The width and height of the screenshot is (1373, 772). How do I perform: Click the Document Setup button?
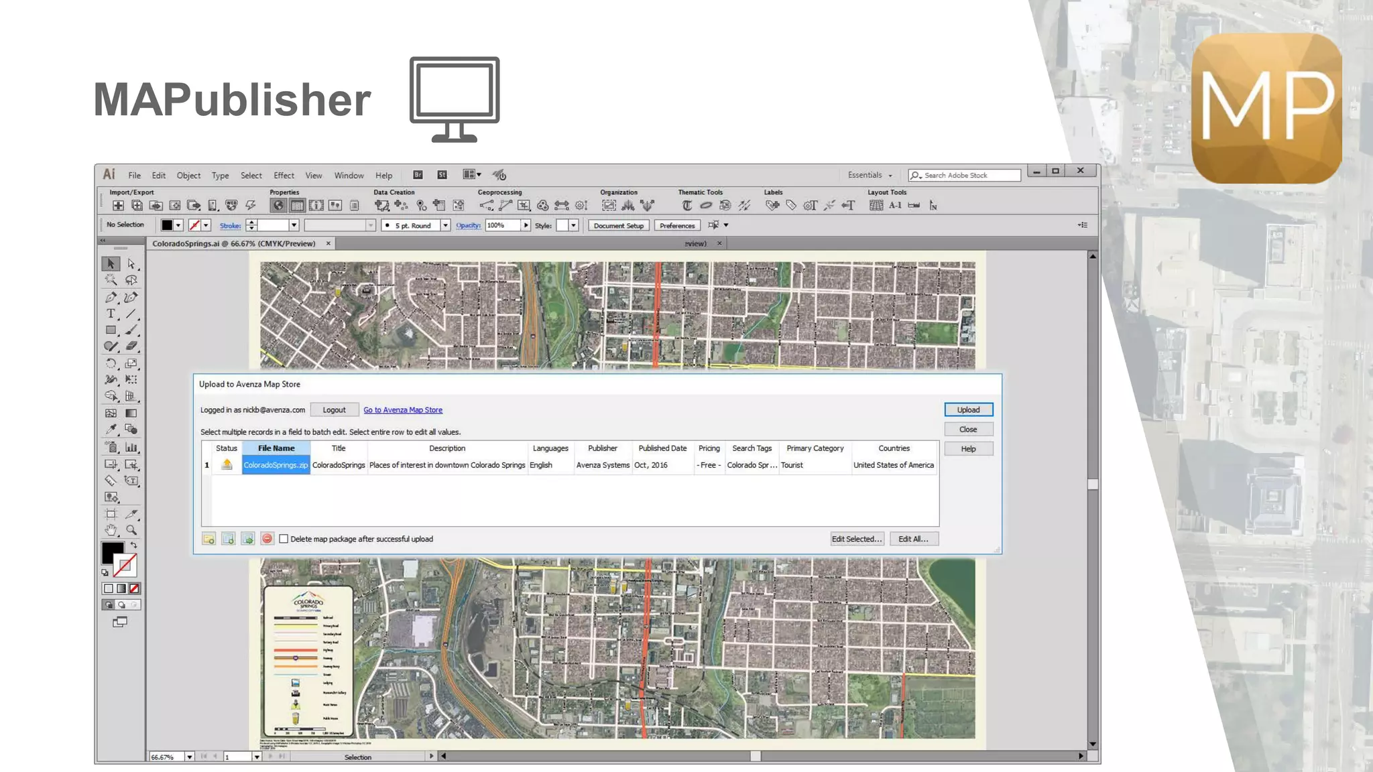(x=618, y=226)
